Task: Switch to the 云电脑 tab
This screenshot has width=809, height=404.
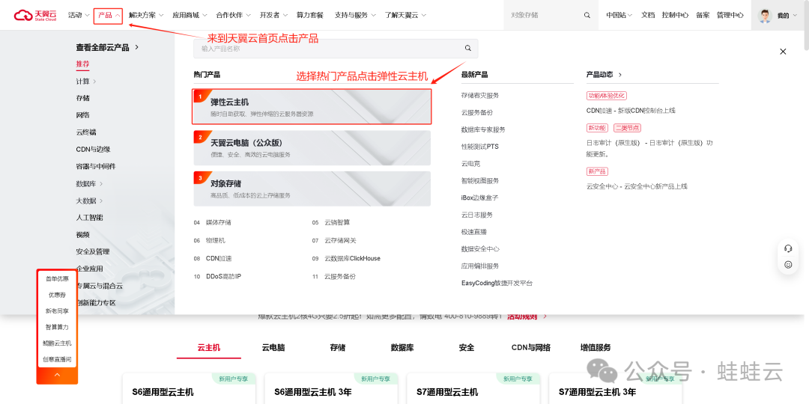Action: tap(273, 348)
